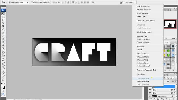178x100 pixels.
Task: Close the Styles tab with its x
Action: click(169, 42)
